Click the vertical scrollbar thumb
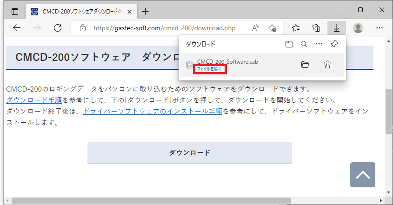The width and height of the screenshot is (393, 205). pos(388,112)
